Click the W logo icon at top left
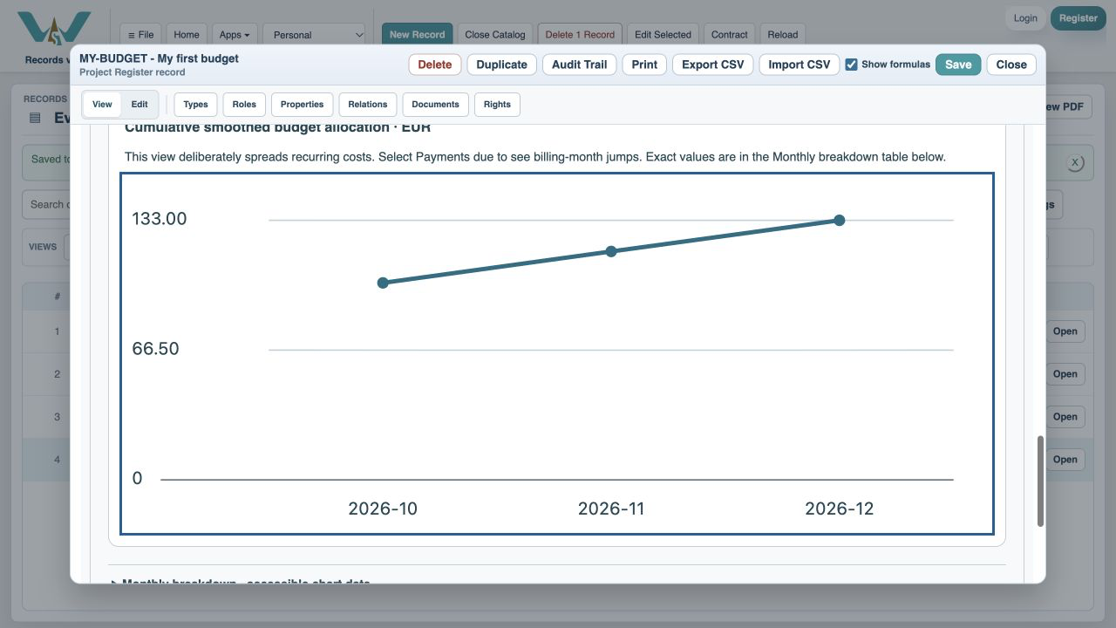This screenshot has height=628, width=1116. [54, 29]
